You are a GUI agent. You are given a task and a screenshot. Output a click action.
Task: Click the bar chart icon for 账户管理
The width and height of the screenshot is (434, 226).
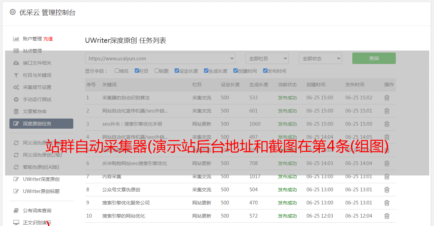click(x=16, y=39)
